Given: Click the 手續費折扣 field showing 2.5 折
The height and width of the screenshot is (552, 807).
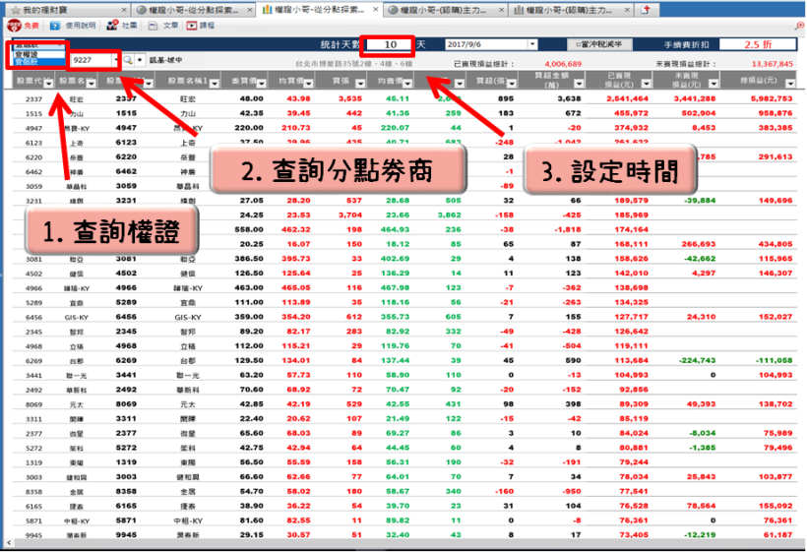Looking at the screenshot, I should [758, 44].
